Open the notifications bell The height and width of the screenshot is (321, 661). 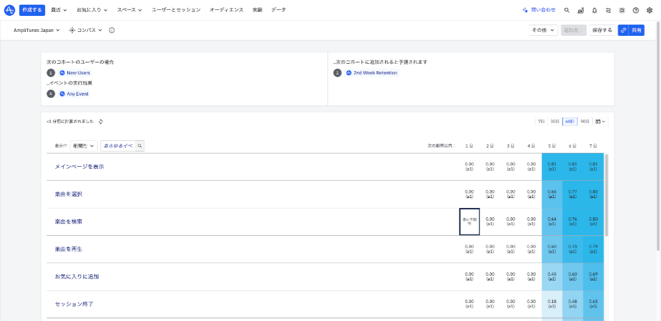[594, 10]
